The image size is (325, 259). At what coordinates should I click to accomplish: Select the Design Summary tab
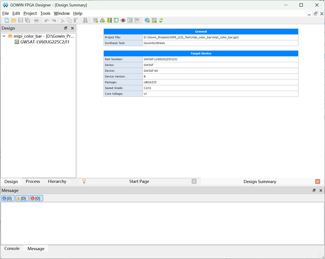[x=260, y=181]
